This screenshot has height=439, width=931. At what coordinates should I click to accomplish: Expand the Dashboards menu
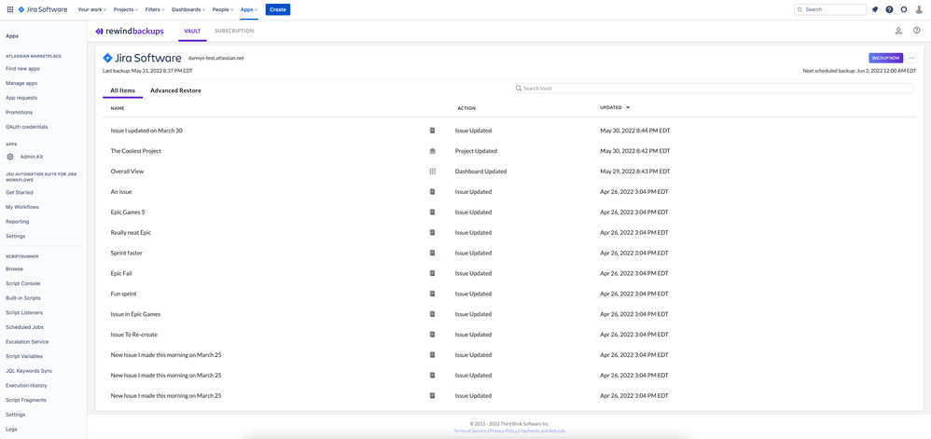tap(188, 9)
